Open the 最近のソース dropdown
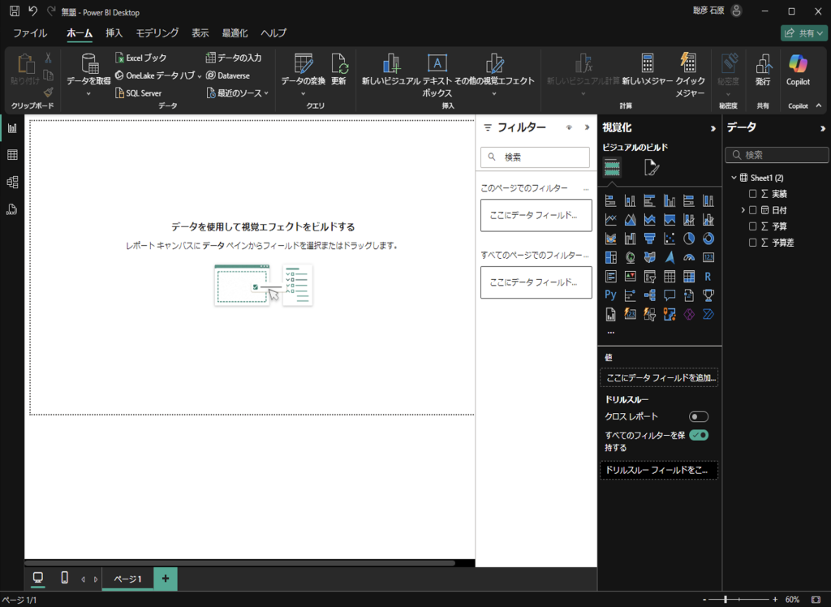Screen dimensions: 831x607 [239, 93]
